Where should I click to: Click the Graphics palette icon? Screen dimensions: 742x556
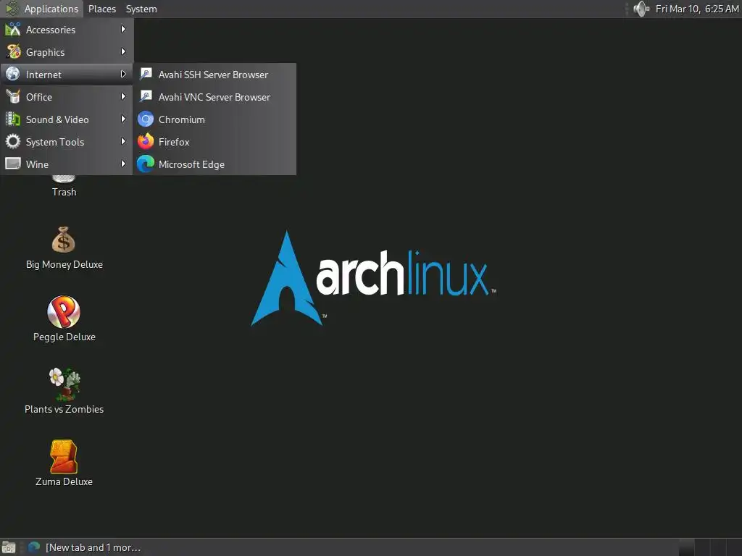[x=13, y=51]
